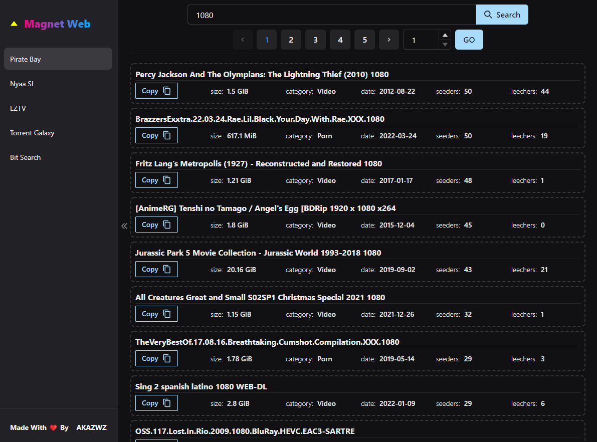This screenshot has height=442, width=597.
Task: Select page 3 in pagination
Action: 315,40
